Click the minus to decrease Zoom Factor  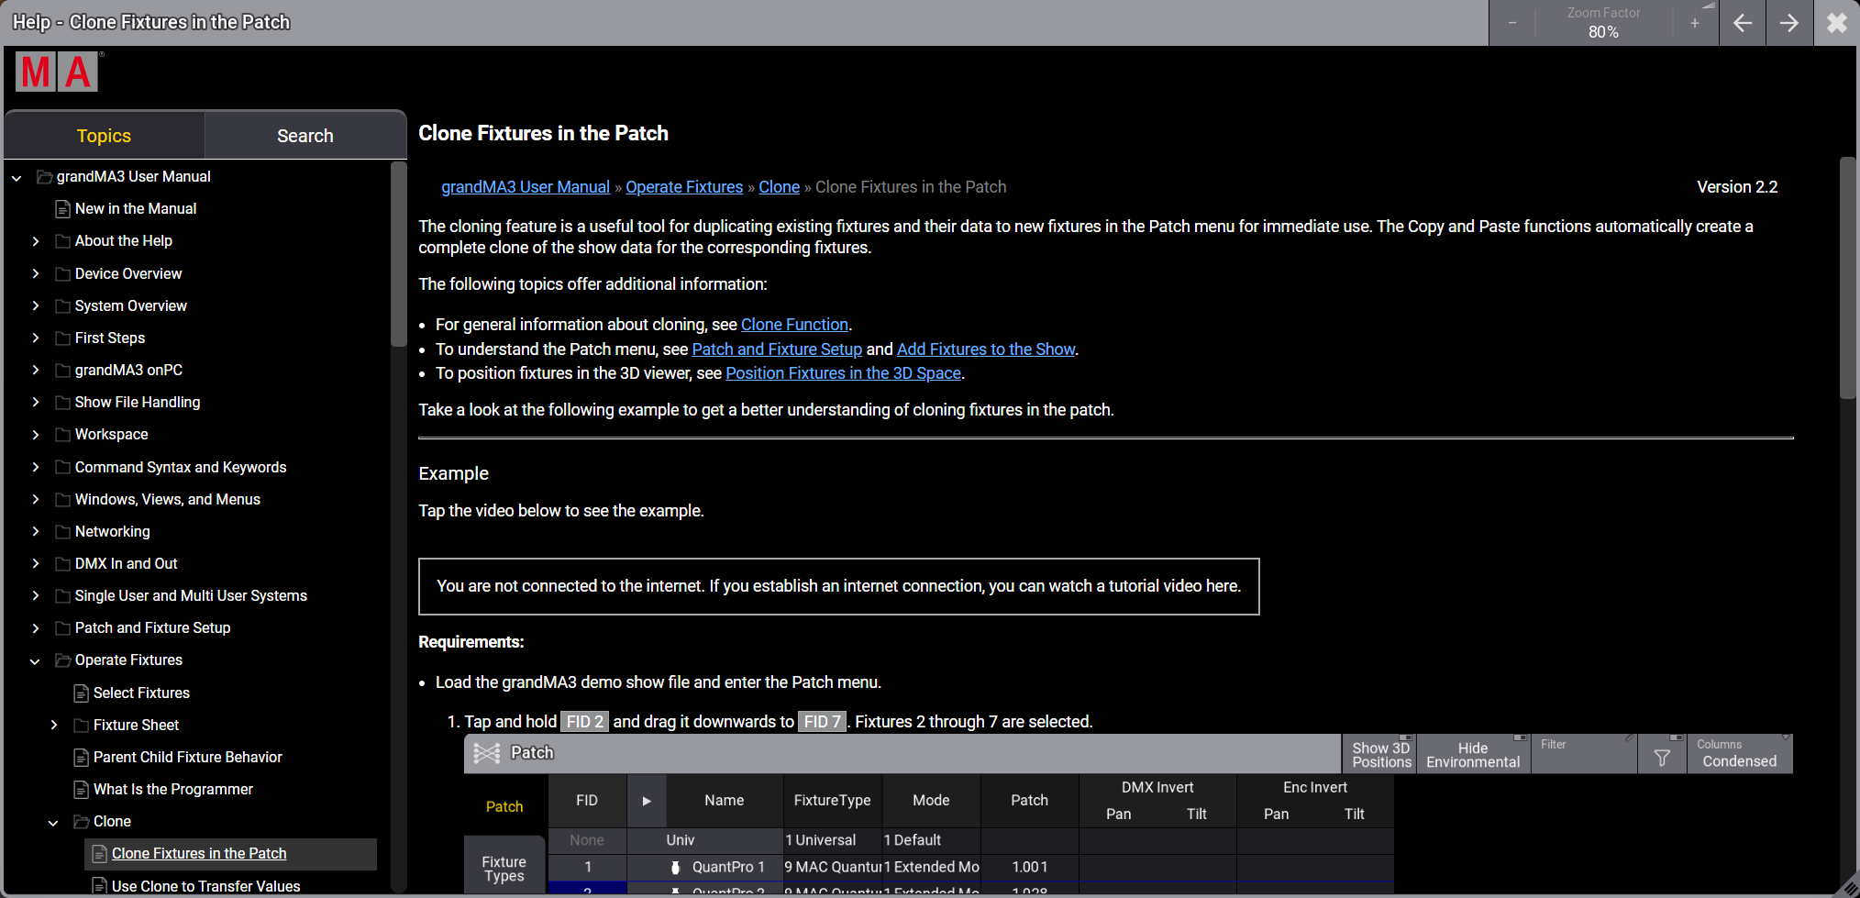click(x=1511, y=23)
